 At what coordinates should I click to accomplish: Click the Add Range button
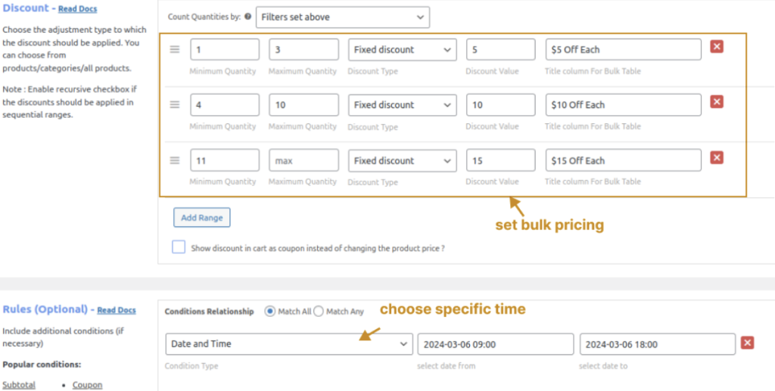[x=201, y=217]
